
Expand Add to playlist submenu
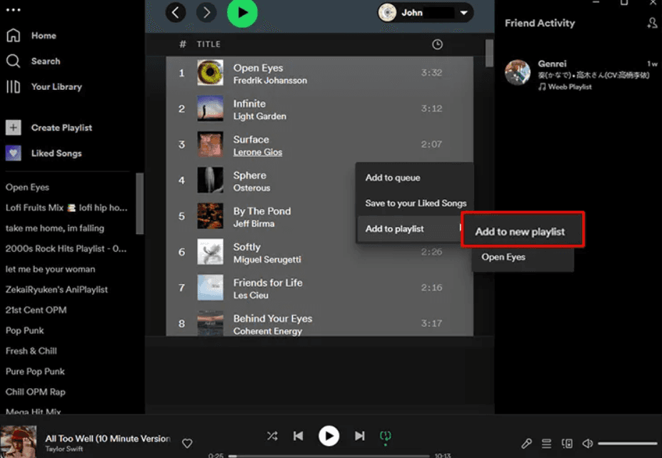[409, 229]
